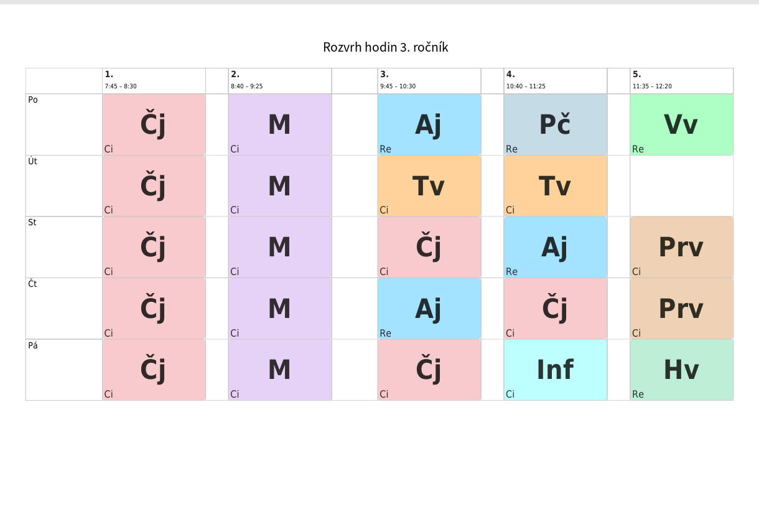
Task: Select the green Vv lesson cell
Action: pos(681,124)
